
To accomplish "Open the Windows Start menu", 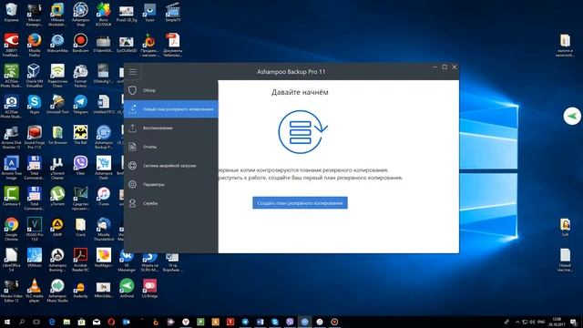I will (x=7, y=322).
